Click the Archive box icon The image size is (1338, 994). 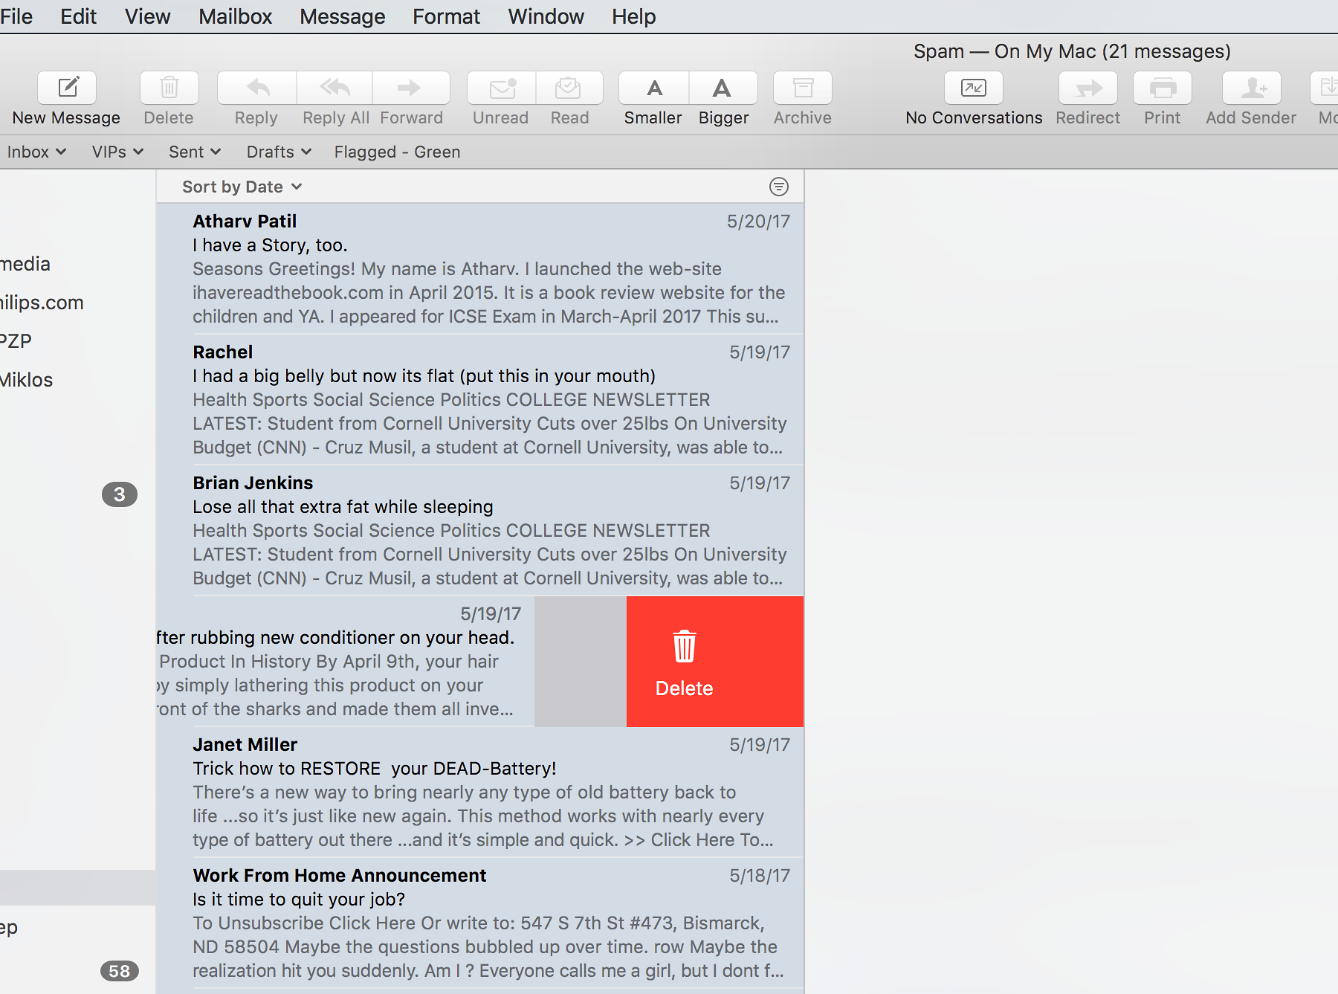coord(803,88)
